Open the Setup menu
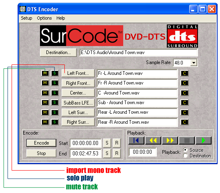The image size is (220, 193). pyautogui.click(x=26, y=18)
